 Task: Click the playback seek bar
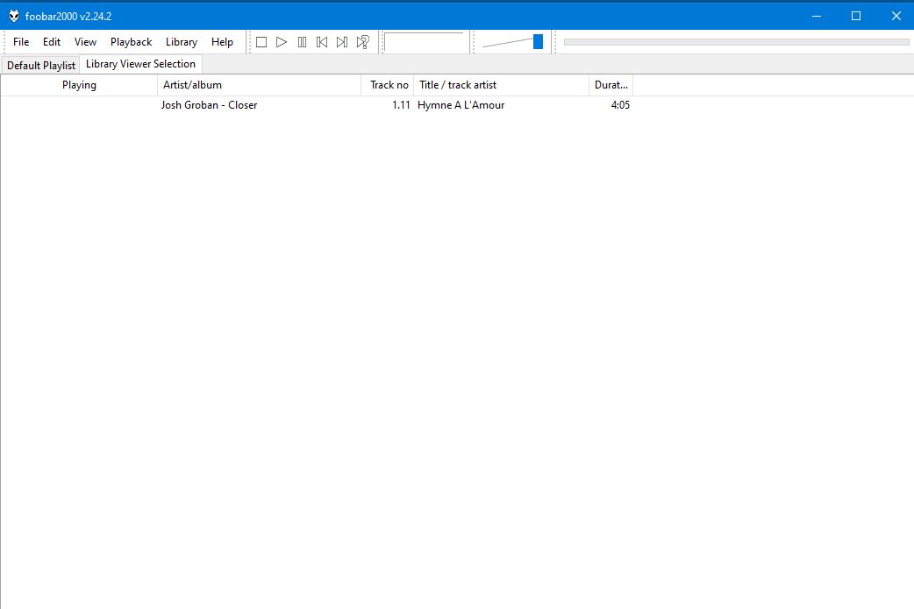(736, 41)
